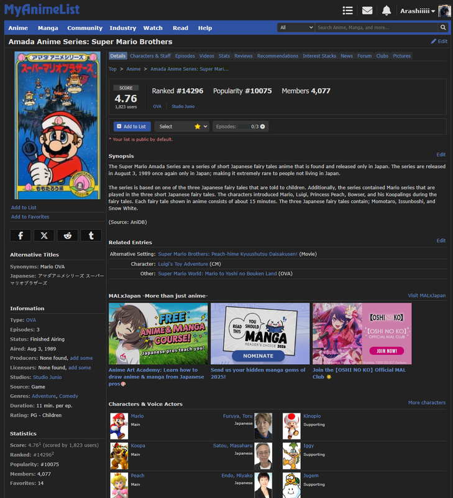Click add some link for Producers

point(81,358)
